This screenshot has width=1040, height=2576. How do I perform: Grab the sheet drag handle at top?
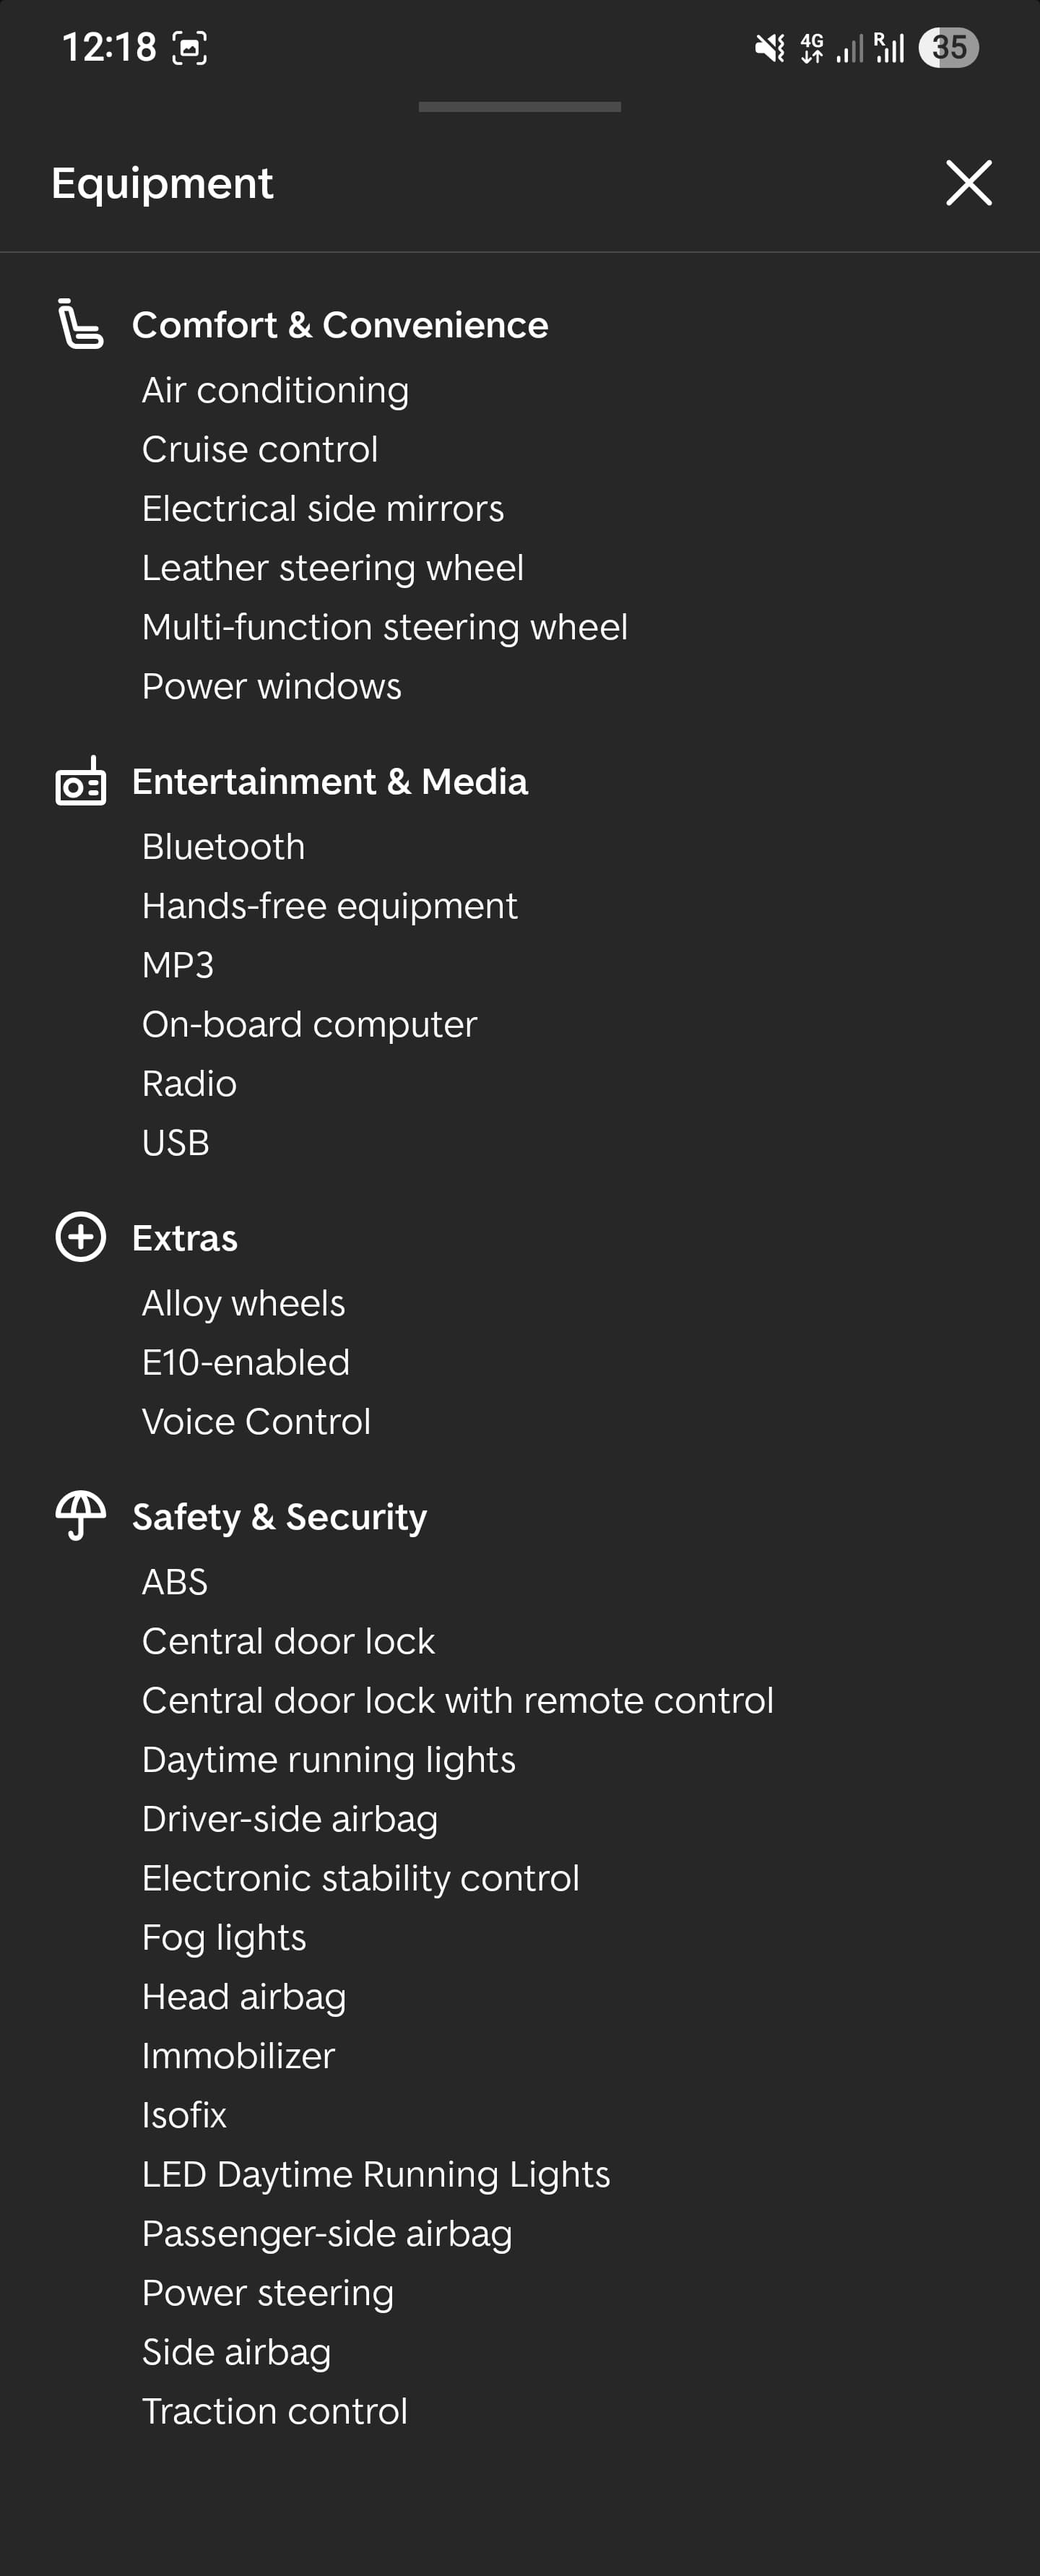pos(519,107)
